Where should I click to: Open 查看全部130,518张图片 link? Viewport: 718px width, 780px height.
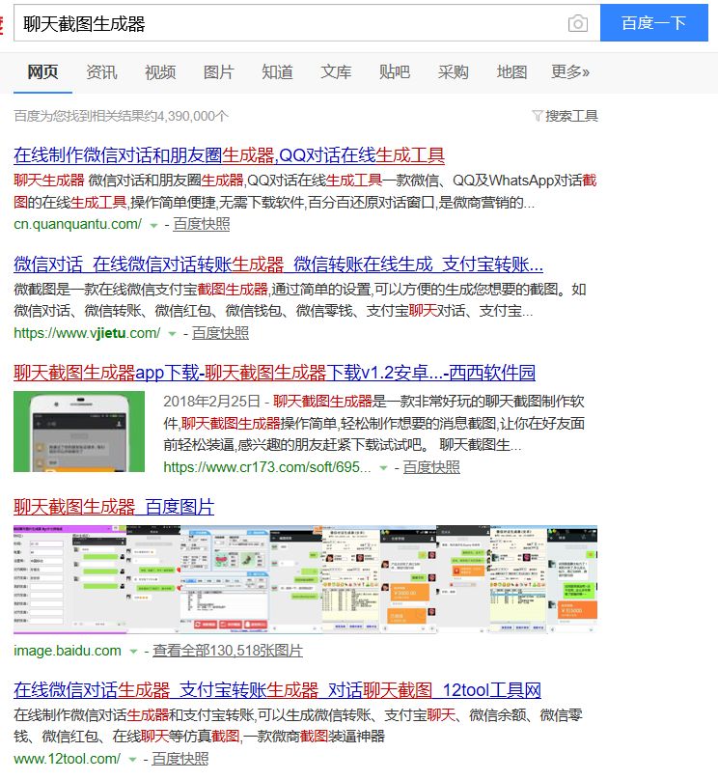click(x=228, y=651)
